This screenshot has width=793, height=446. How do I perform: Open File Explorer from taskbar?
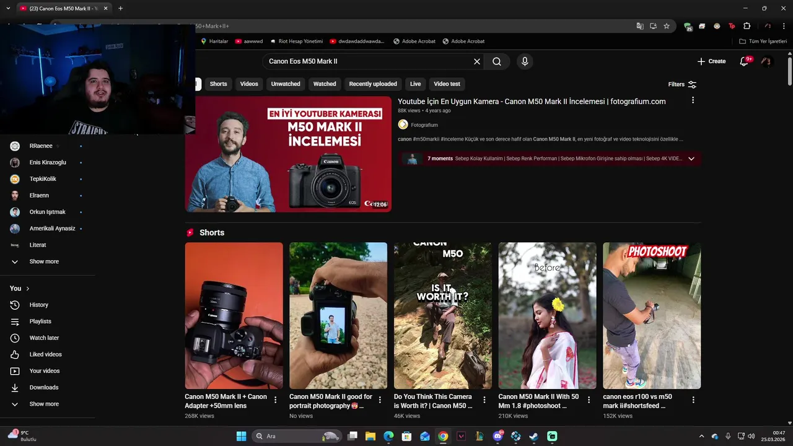point(370,436)
